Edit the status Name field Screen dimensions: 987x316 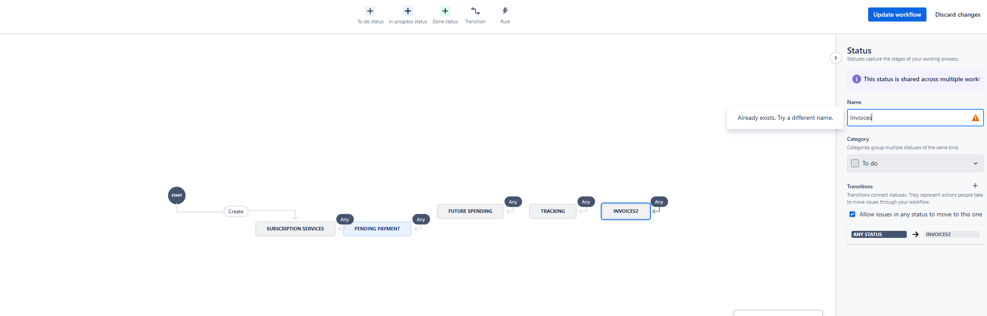tap(915, 118)
